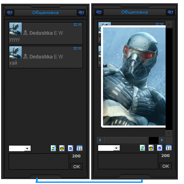184x184 pixels.
Task: Click left logo icon in right panel header
Action: click(x=99, y=12)
